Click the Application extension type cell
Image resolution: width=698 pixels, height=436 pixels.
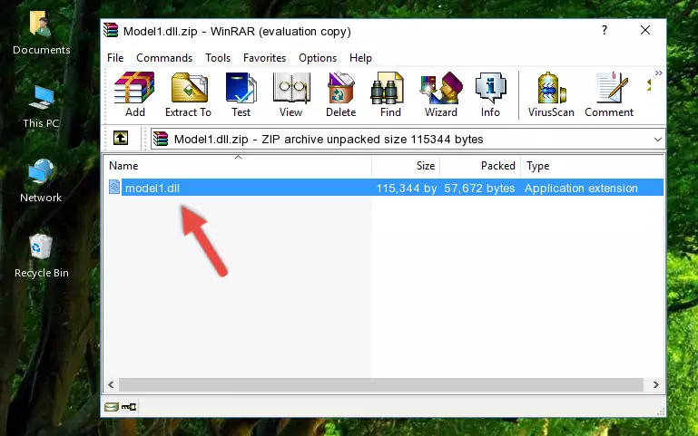pyautogui.click(x=581, y=188)
